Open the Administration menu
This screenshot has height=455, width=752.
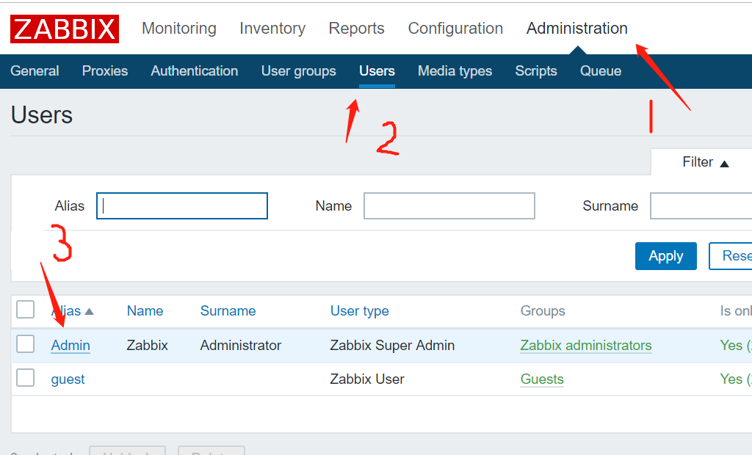577,29
